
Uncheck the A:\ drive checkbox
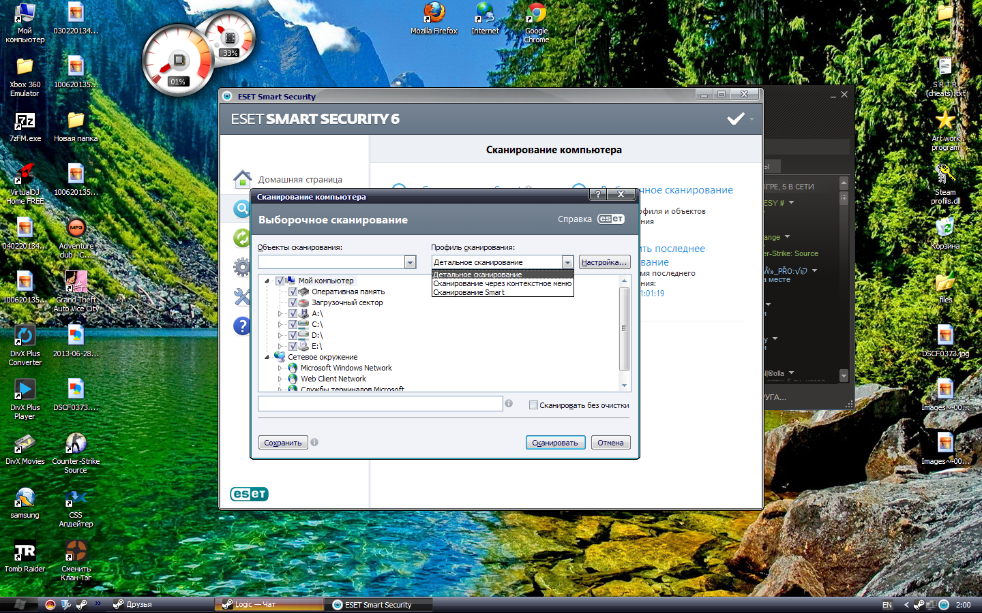point(293,313)
